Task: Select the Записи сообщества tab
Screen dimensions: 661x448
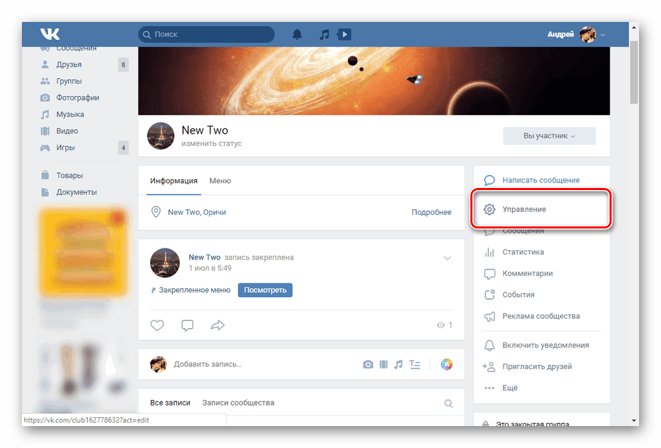Action: click(238, 403)
